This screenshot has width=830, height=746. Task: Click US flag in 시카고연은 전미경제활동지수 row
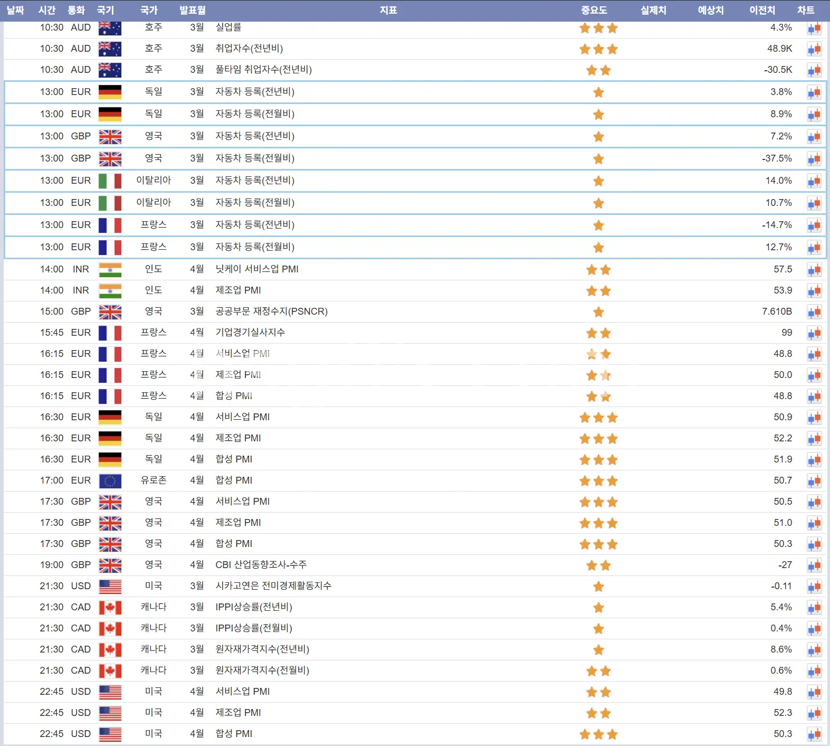[110, 587]
